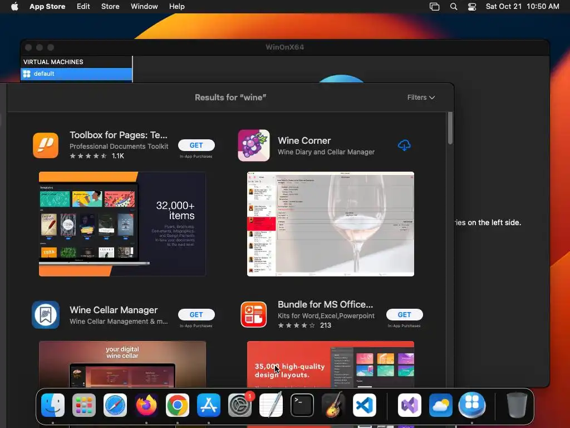Image resolution: width=570 pixels, height=428 pixels.
Task: Open Control Center in menu bar
Action: [472, 7]
